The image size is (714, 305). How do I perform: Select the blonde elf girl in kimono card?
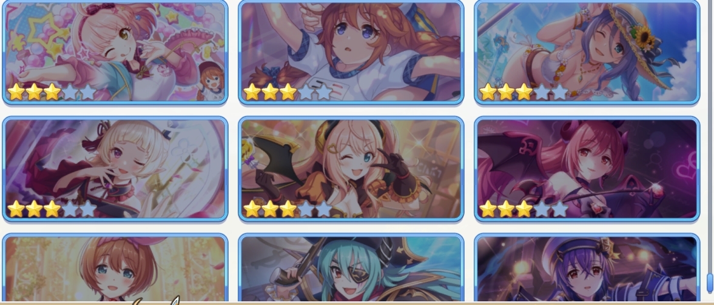tap(115, 169)
